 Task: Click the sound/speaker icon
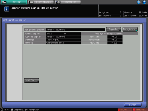click(x=139, y=2)
